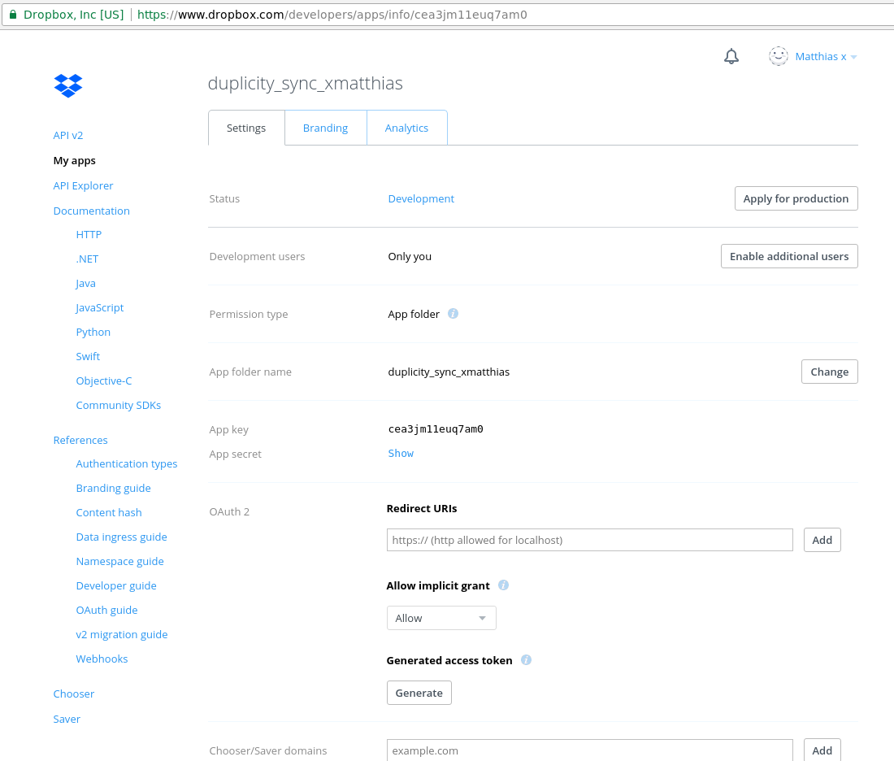The height and width of the screenshot is (761, 894).
Task: Focus the Chooser/Saver domains example.com field
Action: tap(589, 750)
